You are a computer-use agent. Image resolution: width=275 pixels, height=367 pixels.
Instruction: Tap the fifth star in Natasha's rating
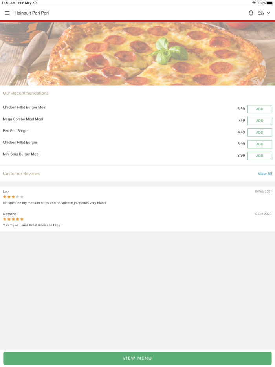click(22, 219)
